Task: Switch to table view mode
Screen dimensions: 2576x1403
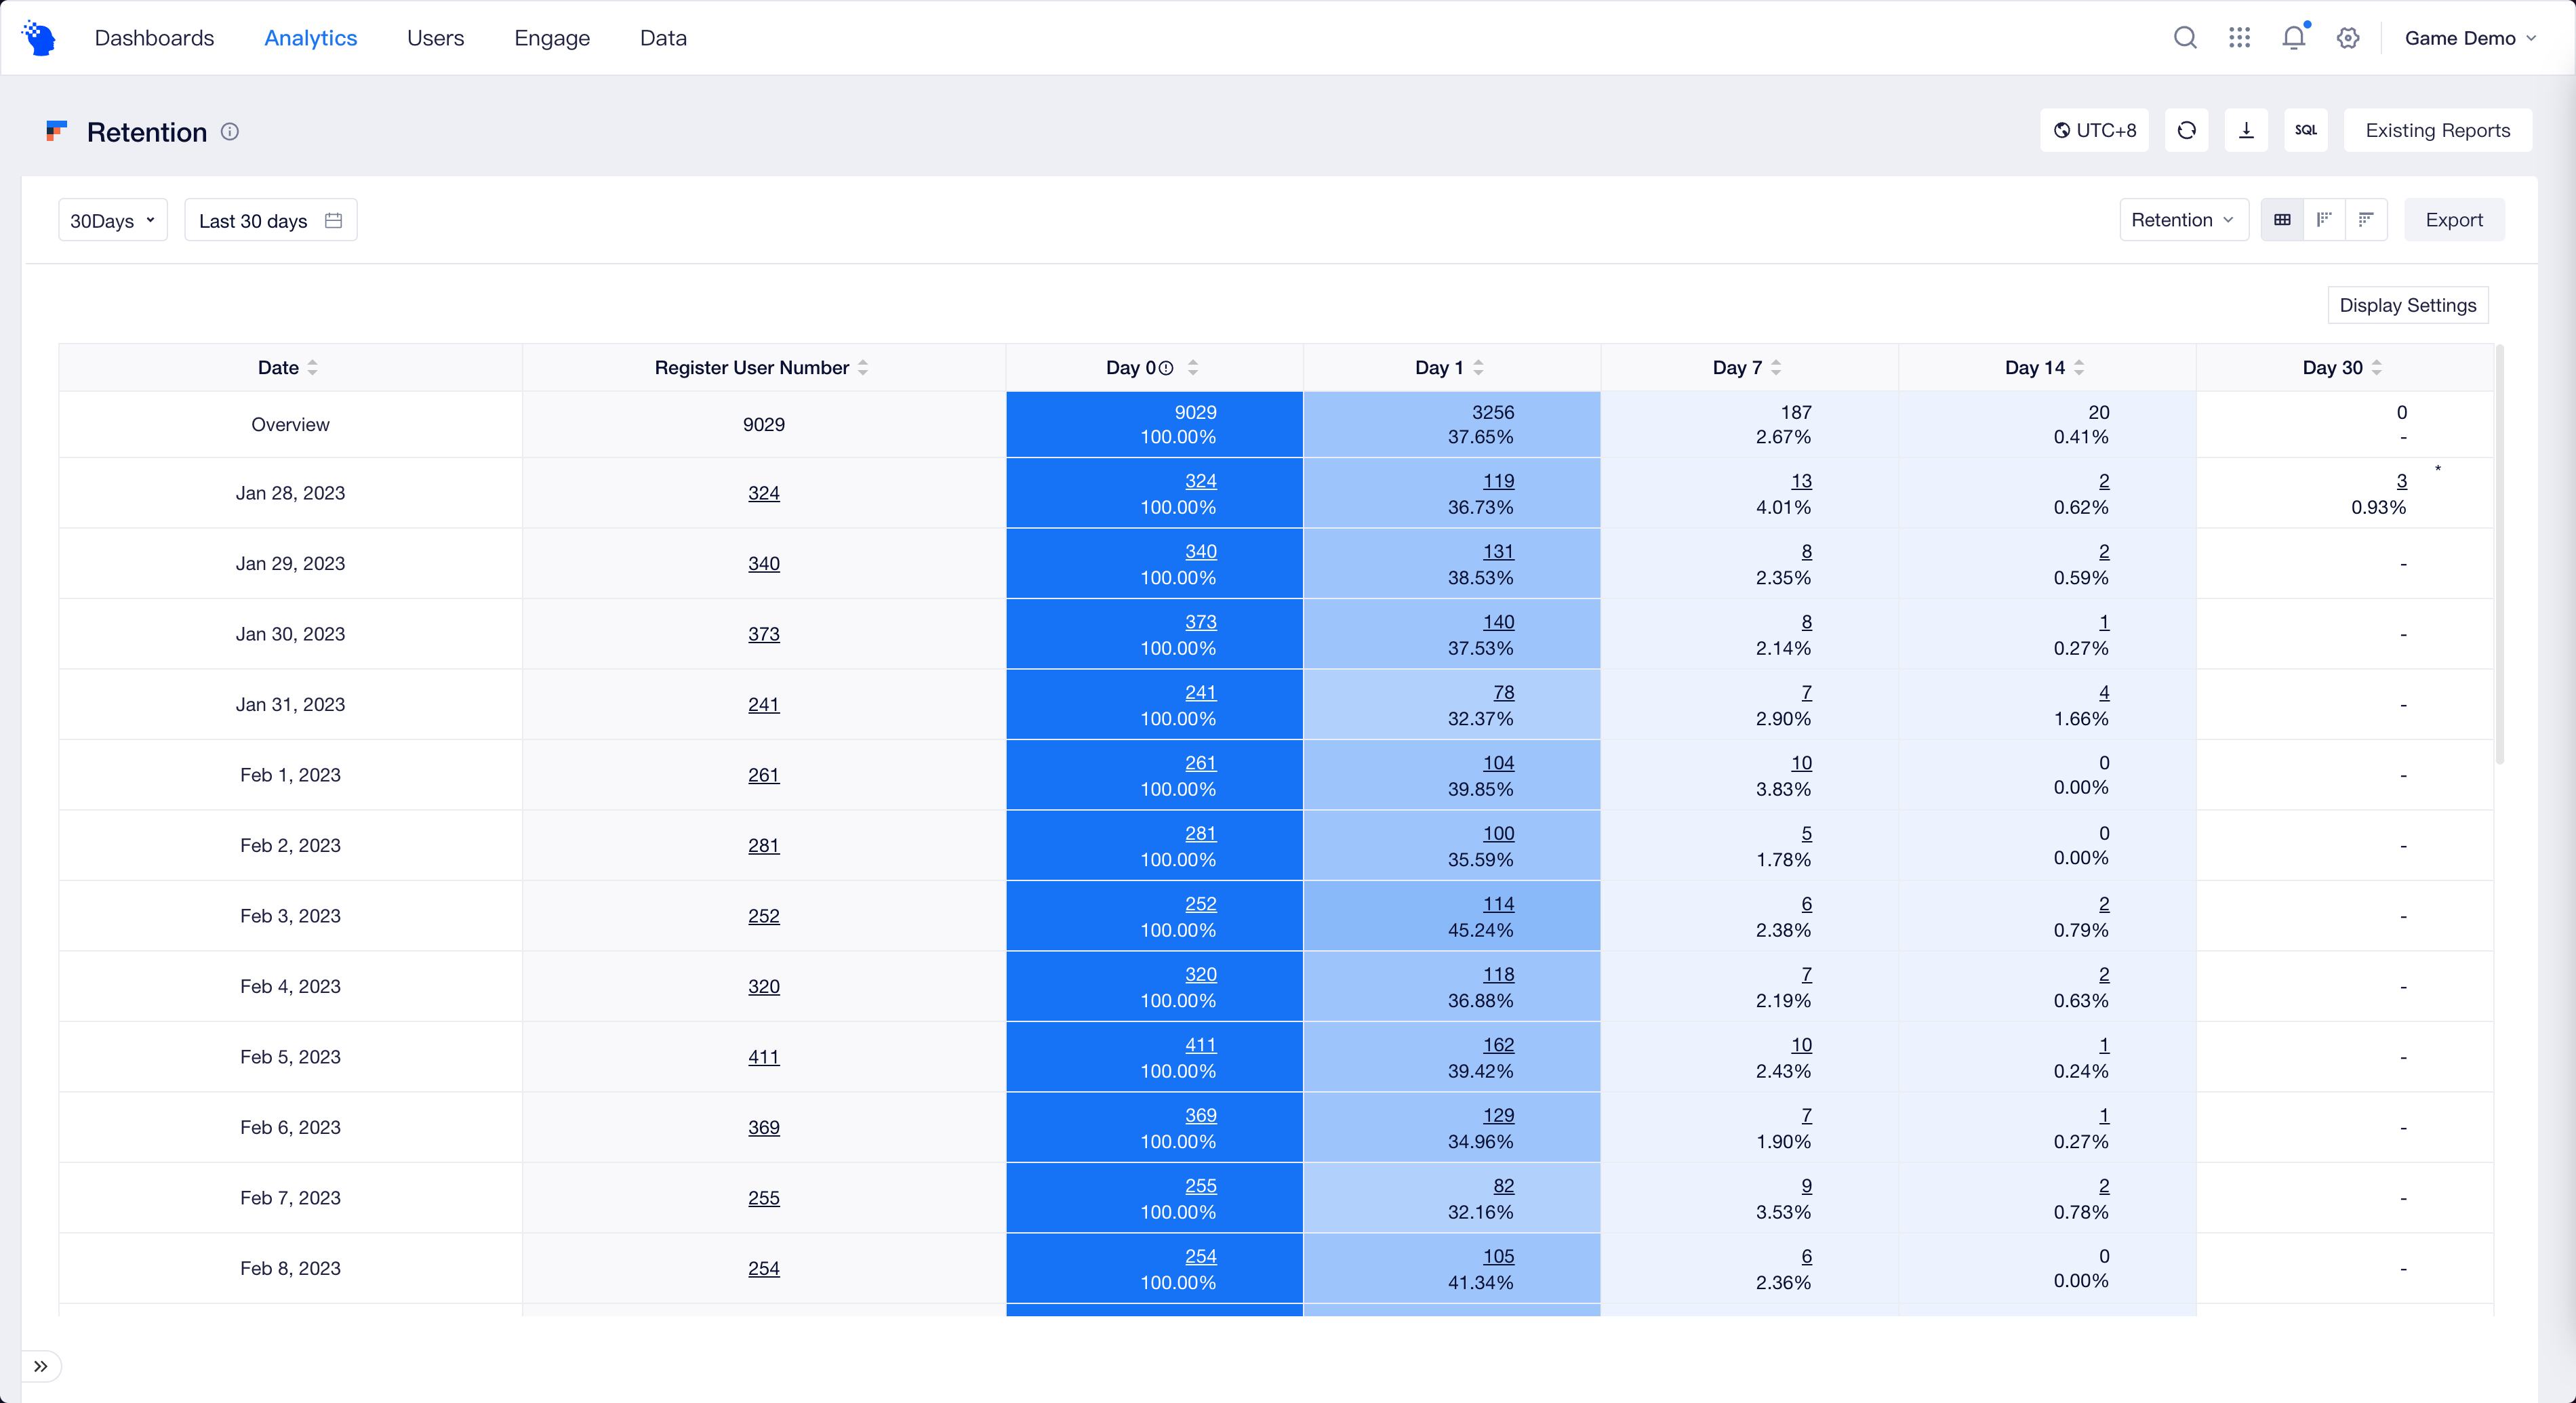Action: pos(2282,219)
